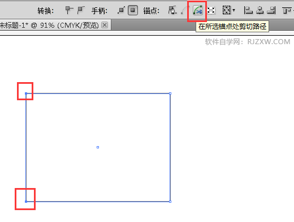The width and height of the screenshot is (294, 222).
Task: Click the rectangle's top edge path segment
Action: click(x=98, y=93)
